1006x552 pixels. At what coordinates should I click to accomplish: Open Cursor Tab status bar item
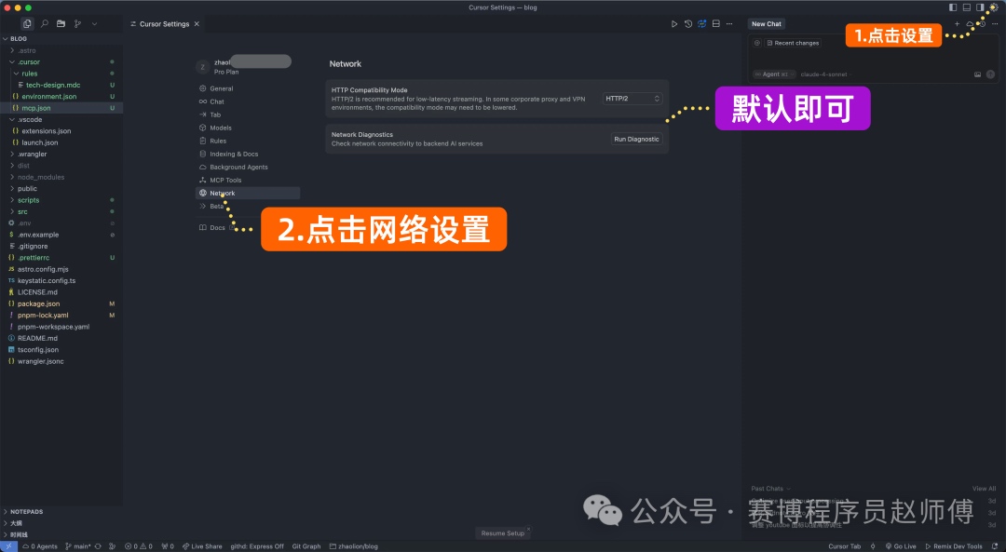844,546
